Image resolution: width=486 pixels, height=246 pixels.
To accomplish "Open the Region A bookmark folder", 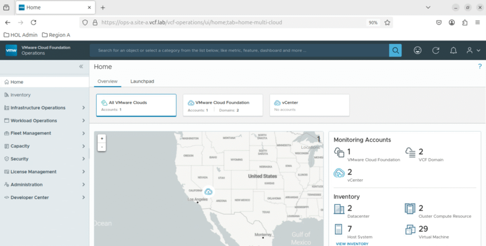I will click(56, 35).
